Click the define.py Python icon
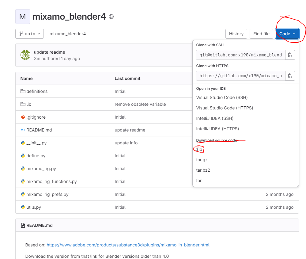 pyautogui.click(x=23, y=156)
